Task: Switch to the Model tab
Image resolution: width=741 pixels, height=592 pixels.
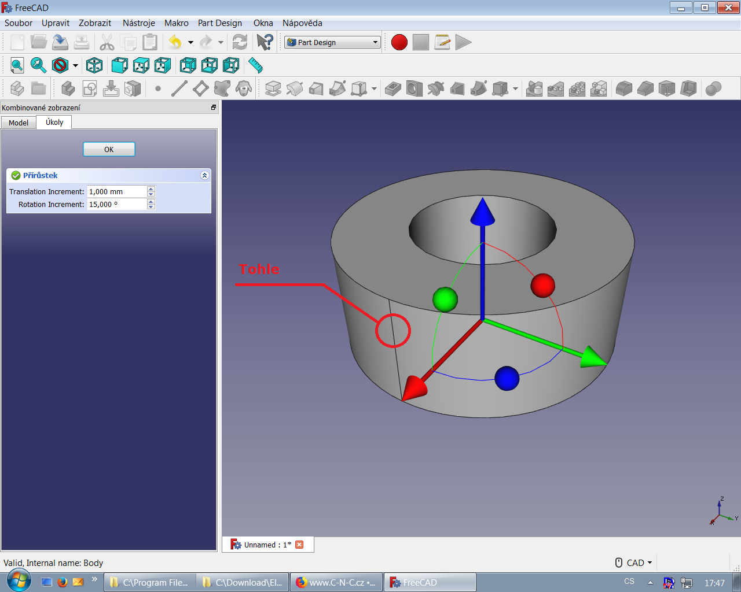Action: pos(19,123)
